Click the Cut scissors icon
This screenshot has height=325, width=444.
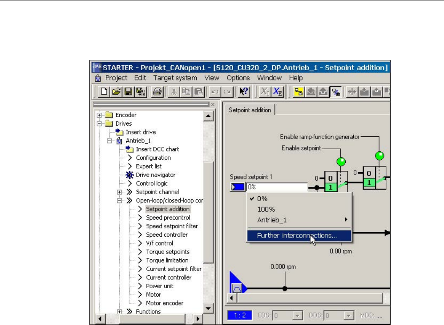(x=174, y=91)
